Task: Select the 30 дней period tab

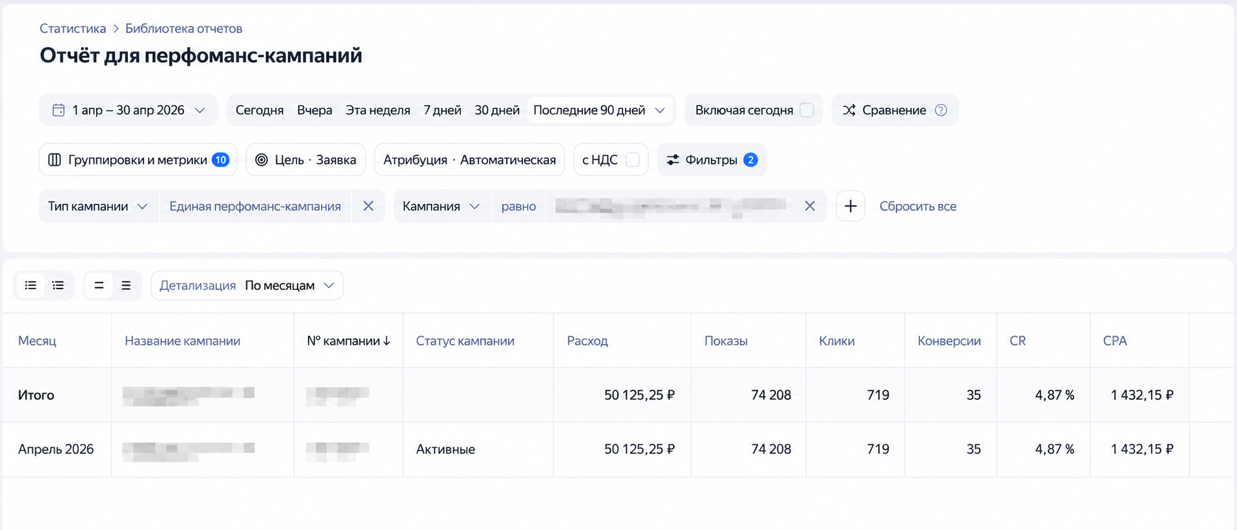Action: click(x=497, y=110)
